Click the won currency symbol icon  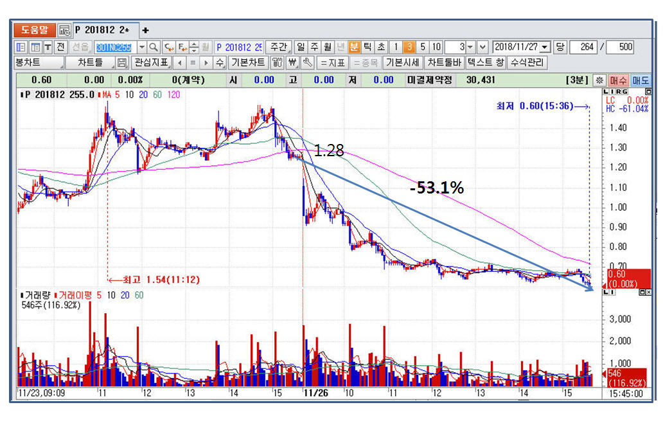pyautogui.click(x=292, y=63)
